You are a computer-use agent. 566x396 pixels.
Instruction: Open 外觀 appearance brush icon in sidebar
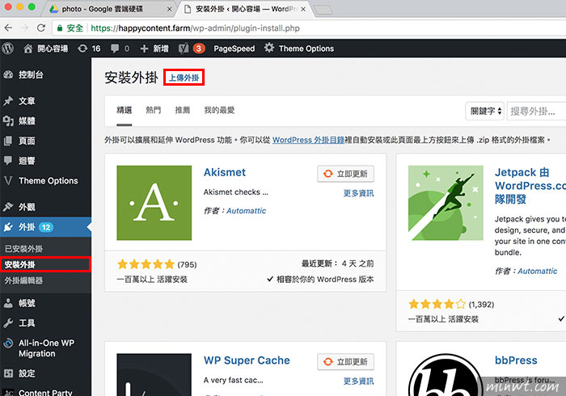(8, 207)
